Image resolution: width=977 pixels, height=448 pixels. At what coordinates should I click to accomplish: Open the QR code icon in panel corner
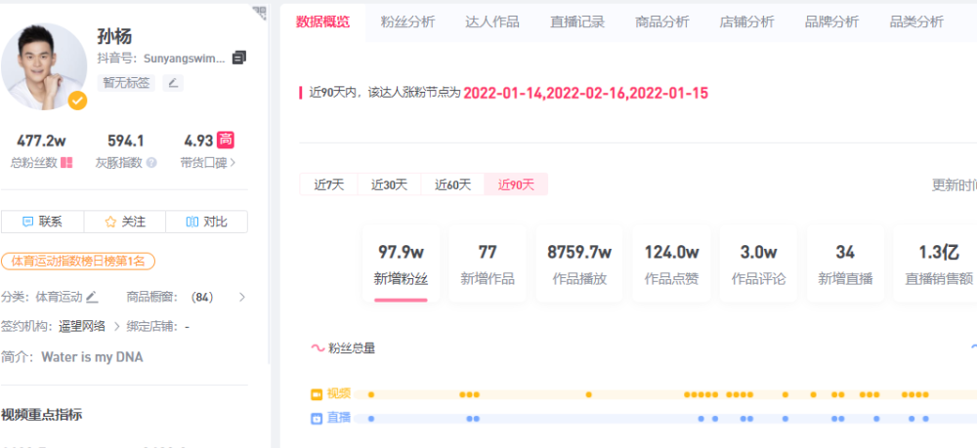pos(260,12)
